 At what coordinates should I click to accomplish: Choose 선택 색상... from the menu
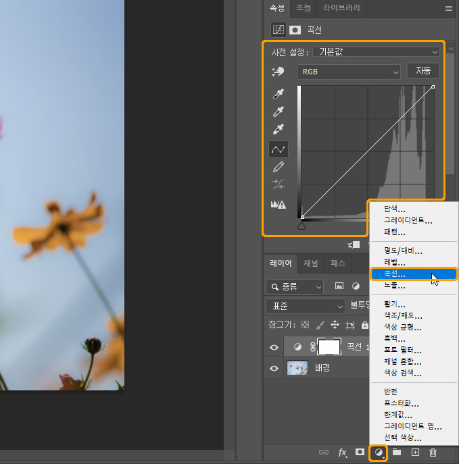(414, 438)
